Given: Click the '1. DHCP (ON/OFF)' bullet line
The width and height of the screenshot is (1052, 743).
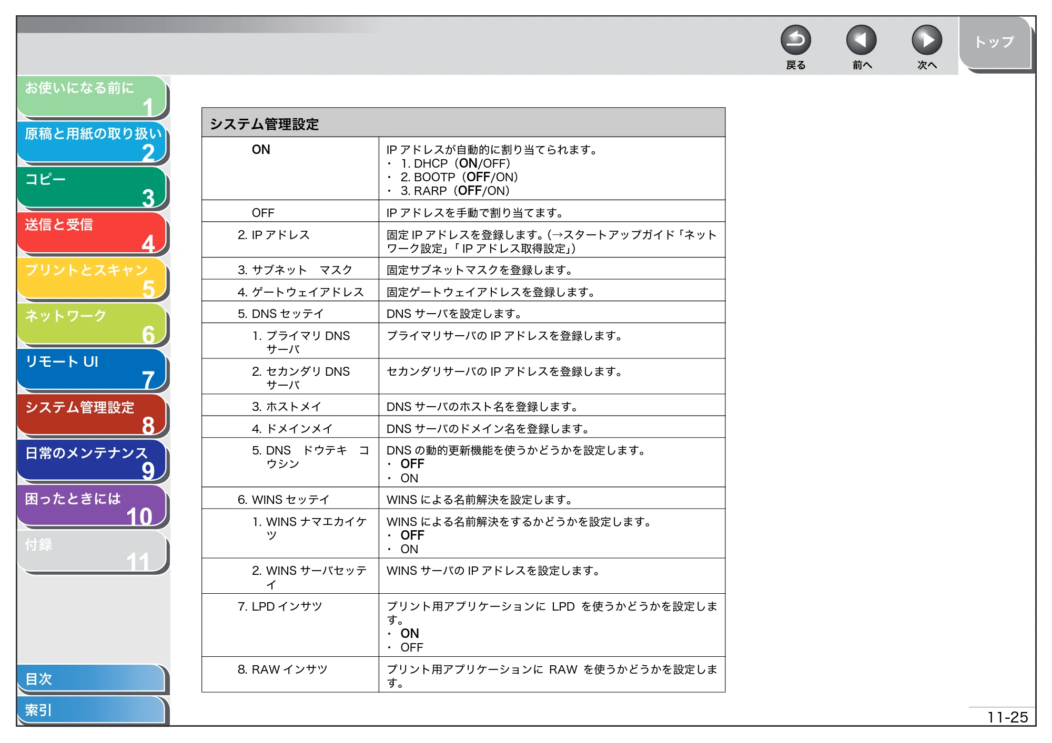Looking at the screenshot, I should [x=450, y=163].
